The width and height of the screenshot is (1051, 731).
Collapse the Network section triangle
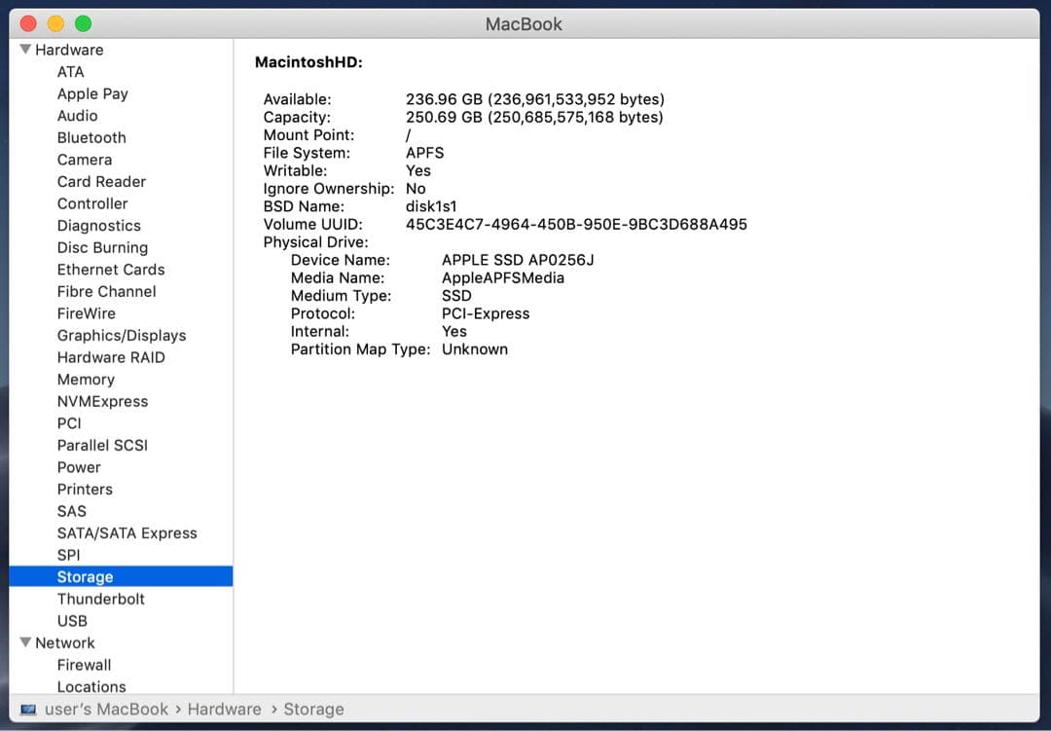(x=26, y=642)
